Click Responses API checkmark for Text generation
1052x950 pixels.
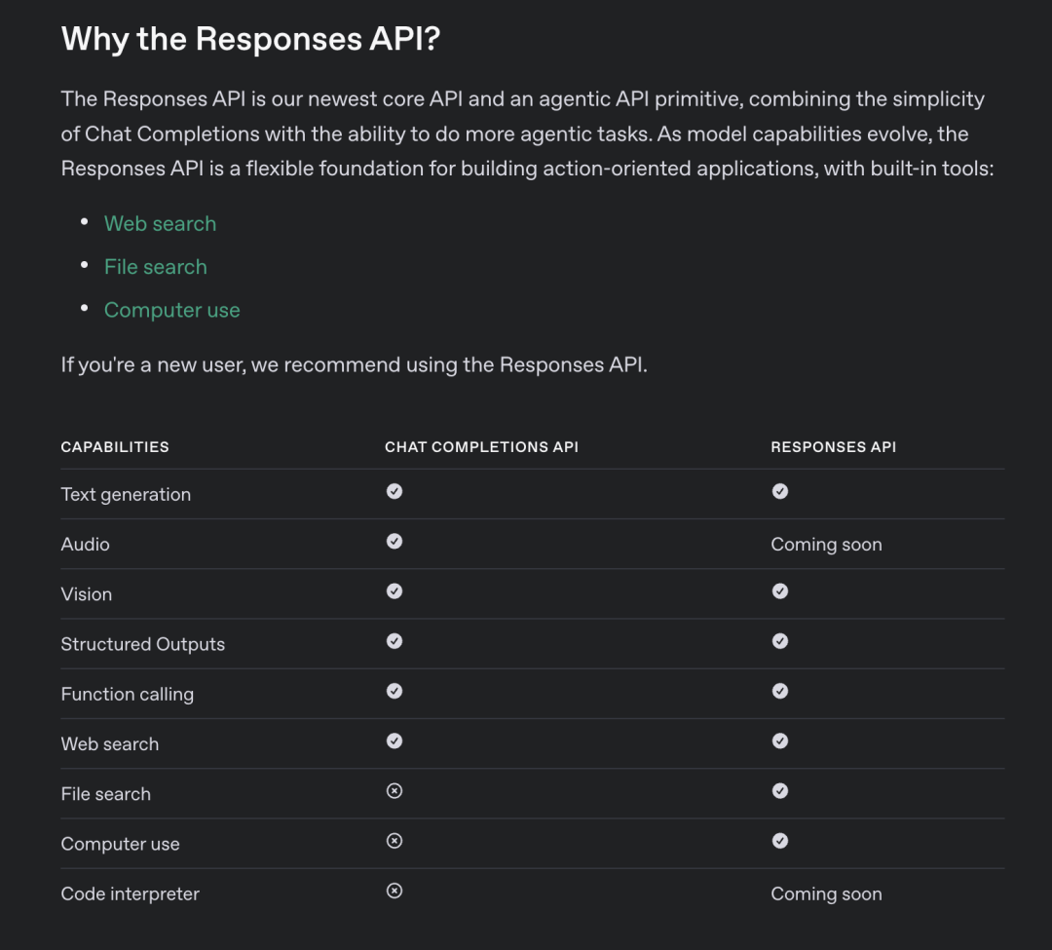click(780, 491)
